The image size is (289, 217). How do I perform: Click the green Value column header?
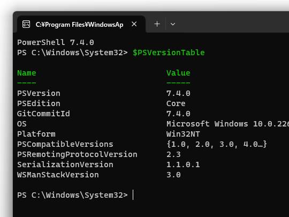178,73
